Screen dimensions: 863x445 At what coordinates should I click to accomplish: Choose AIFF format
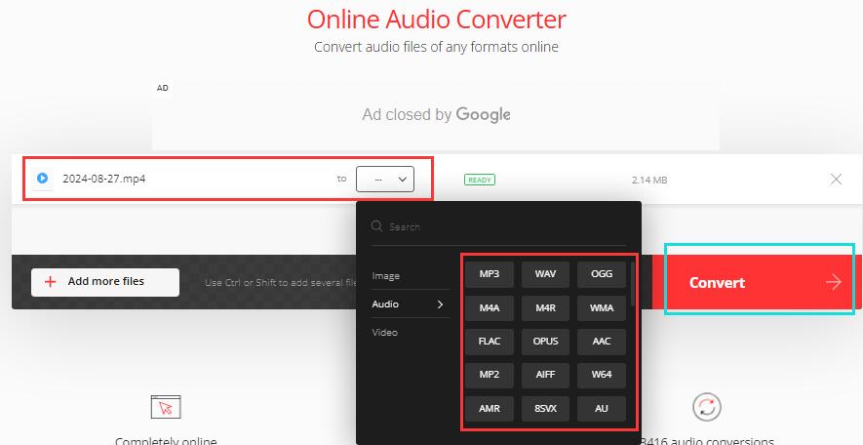click(x=545, y=375)
